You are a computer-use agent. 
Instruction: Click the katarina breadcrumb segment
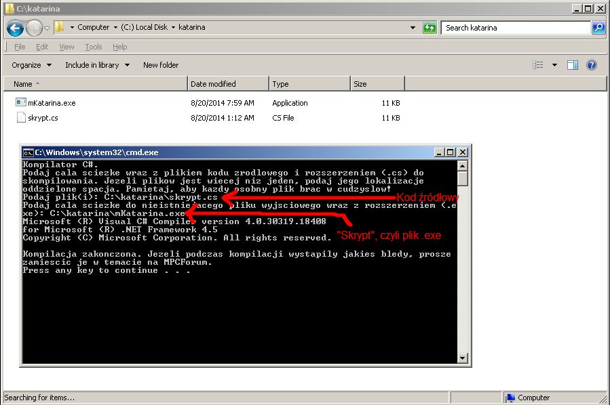[192, 27]
